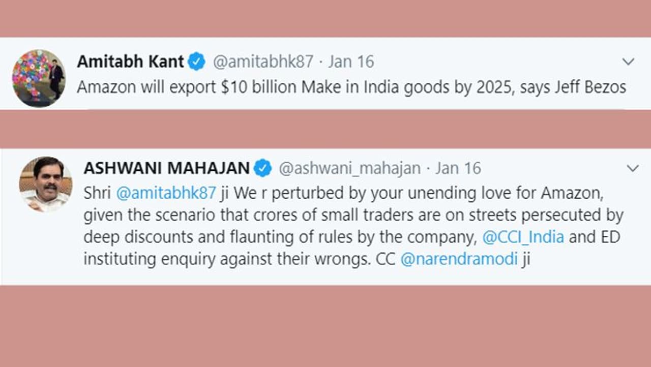
Task: Open Jan 16 timestamp on Amitabh Kant's tweet
Action: coord(351,62)
